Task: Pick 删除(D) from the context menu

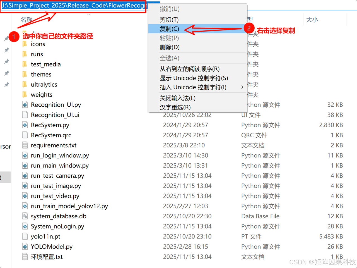Action: [197, 47]
